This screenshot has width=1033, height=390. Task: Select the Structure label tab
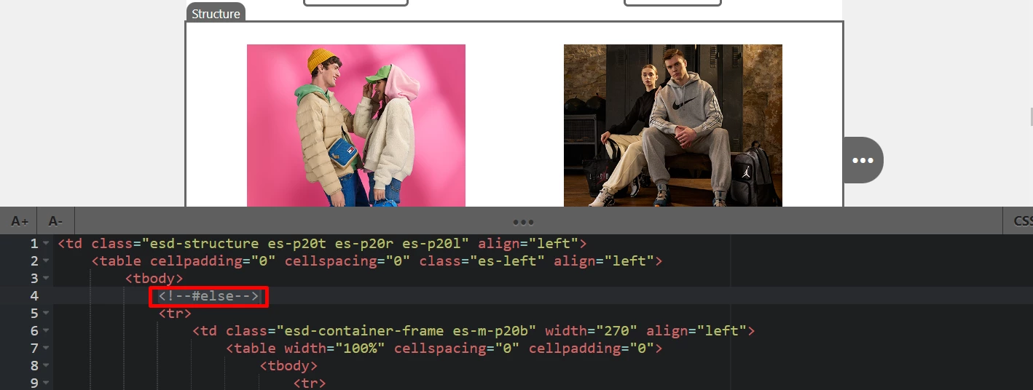(216, 13)
